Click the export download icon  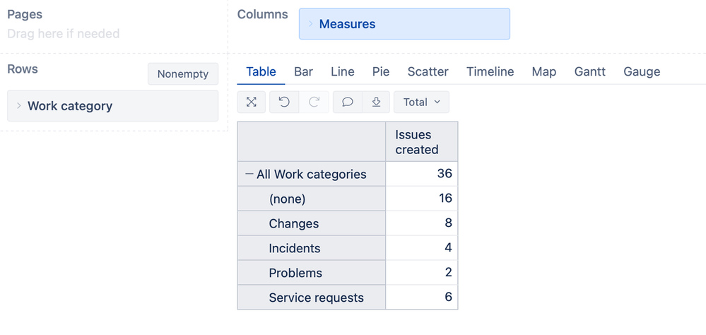click(x=376, y=102)
